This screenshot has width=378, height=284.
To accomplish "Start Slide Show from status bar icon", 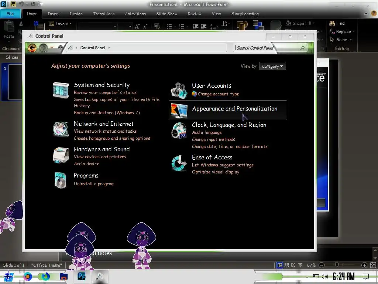I will 300,265.
